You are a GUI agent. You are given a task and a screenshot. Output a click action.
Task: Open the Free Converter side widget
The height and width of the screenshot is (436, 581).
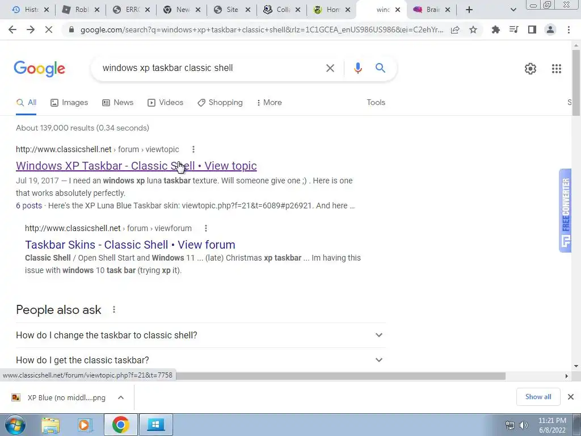coord(566,211)
